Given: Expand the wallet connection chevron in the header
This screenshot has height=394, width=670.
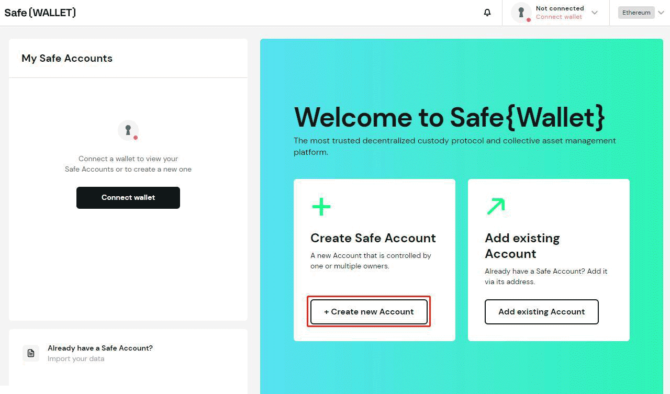Looking at the screenshot, I should click(x=594, y=12).
